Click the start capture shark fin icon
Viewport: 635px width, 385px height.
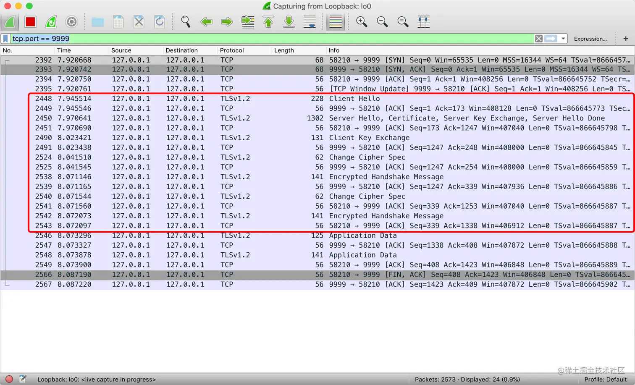coord(10,22)
